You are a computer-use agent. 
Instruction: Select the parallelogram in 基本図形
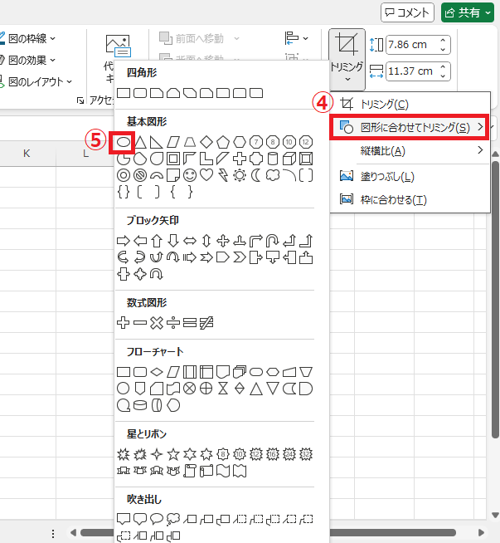173,142
